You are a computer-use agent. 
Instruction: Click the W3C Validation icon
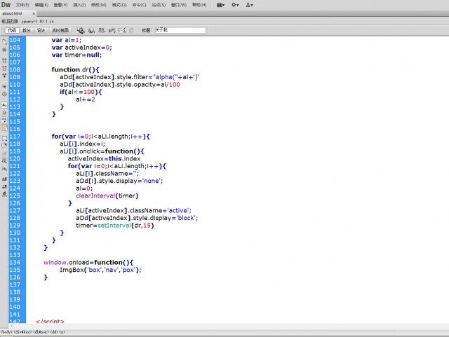coord(112,30)
